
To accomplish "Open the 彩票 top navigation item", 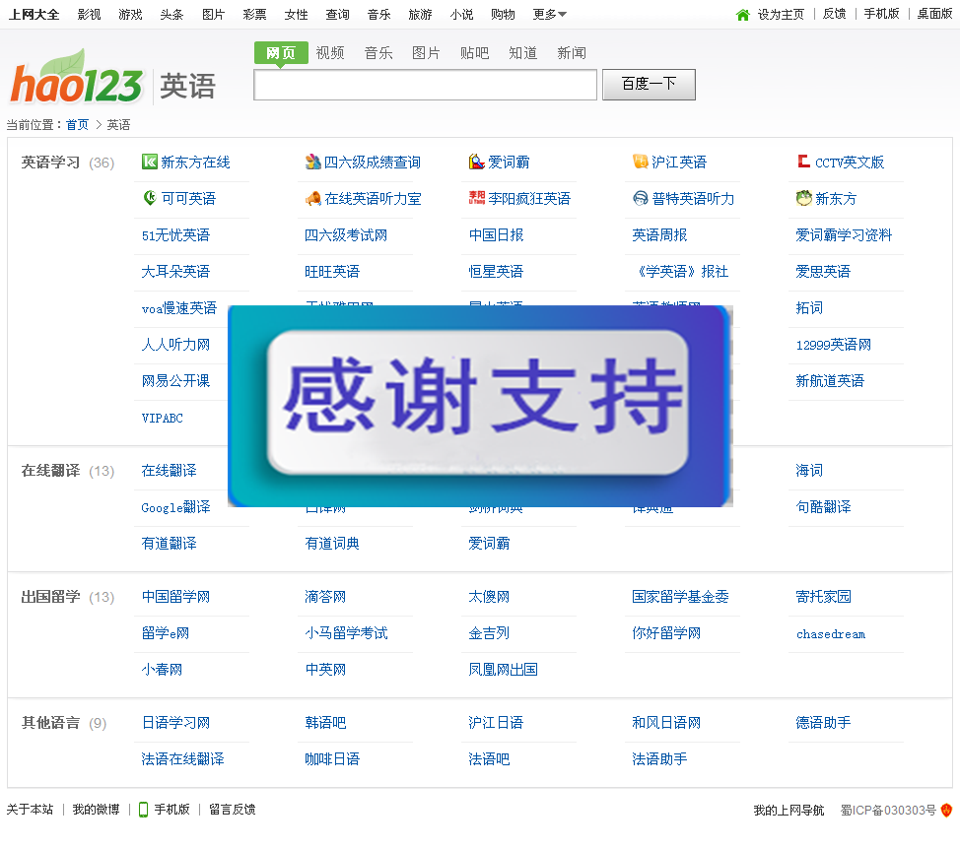I will [254, 14].
